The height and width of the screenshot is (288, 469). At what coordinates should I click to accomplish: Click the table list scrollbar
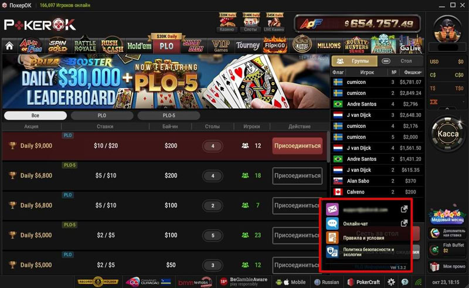(x=328, y=147)
